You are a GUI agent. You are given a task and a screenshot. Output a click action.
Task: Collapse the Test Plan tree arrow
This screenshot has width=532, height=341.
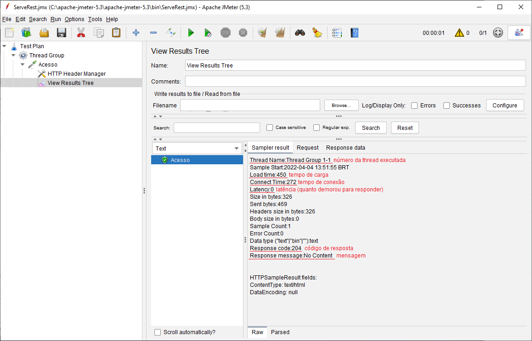click(x=5, y=46)
